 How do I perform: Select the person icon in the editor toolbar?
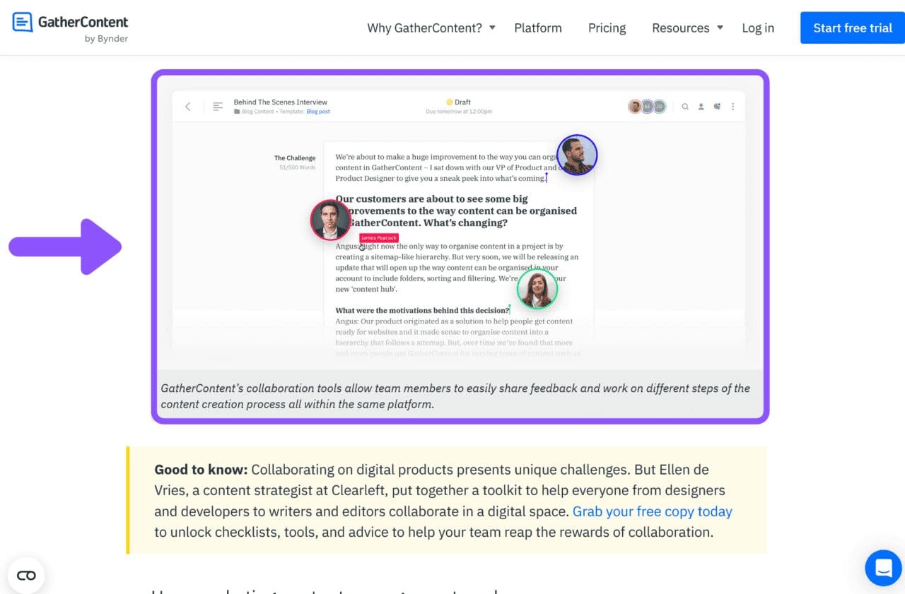(701, 106)
